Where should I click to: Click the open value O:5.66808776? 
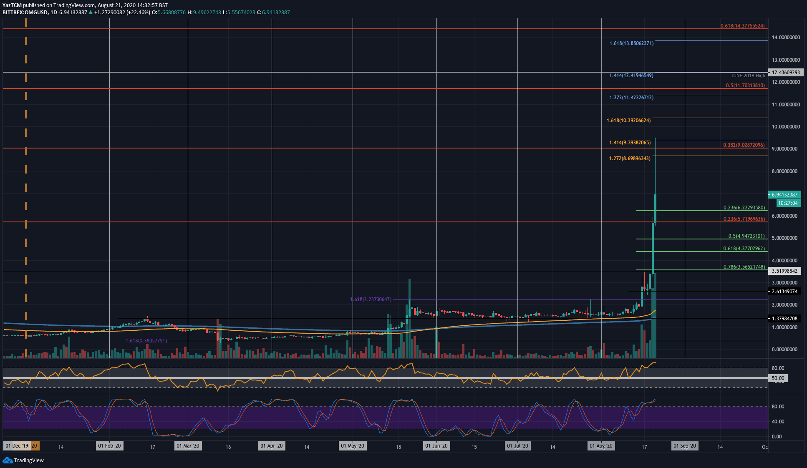[x=169, y=13]
